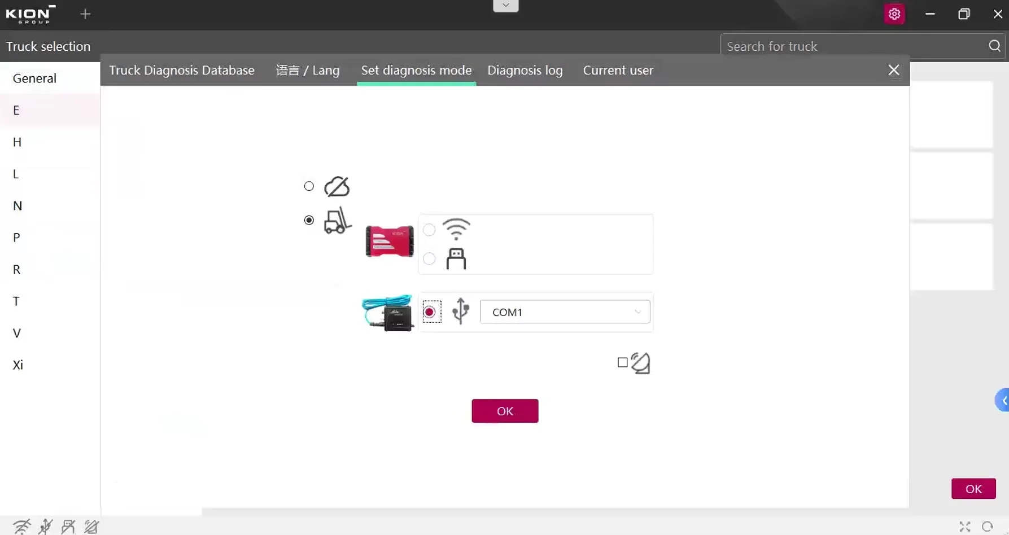Screen dimensions: 1009x535
Task: Click the plus icon to add a tab
Action: point(85,14)
